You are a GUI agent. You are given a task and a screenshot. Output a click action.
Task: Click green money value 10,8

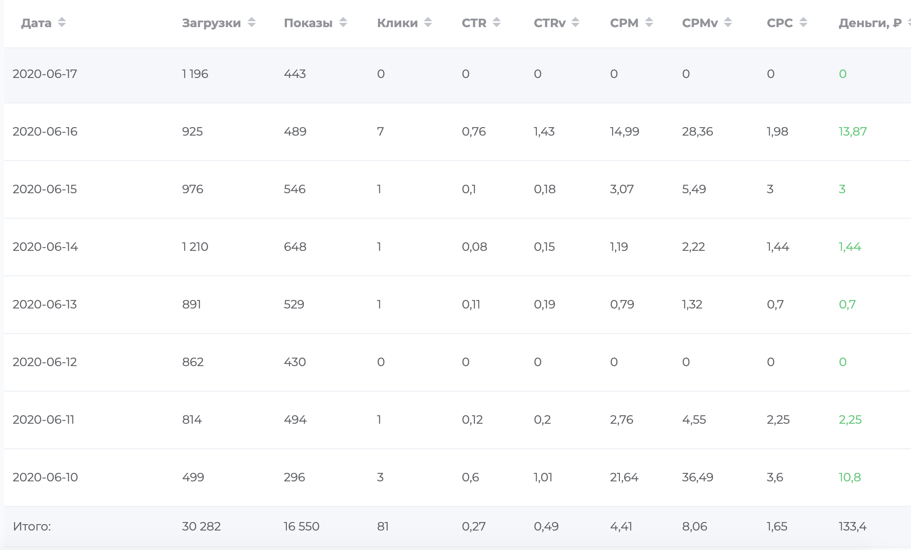pos(850,477)
